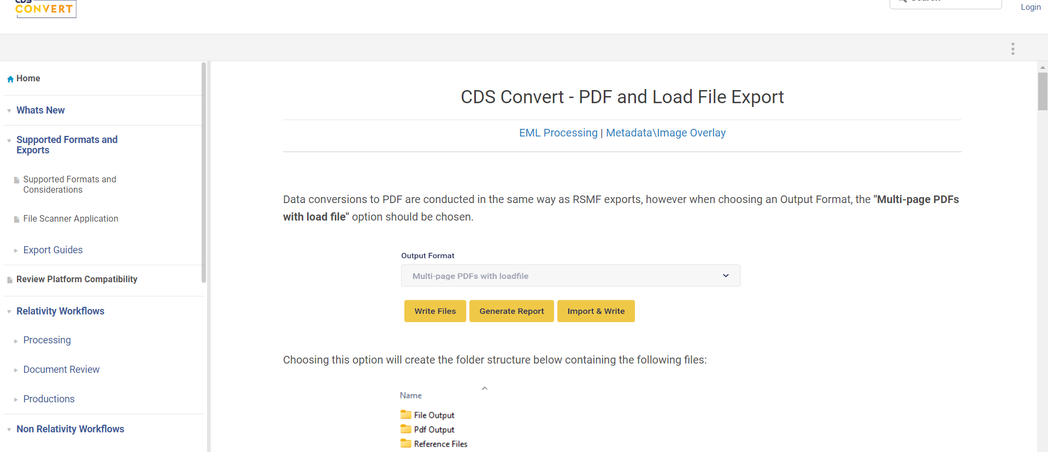This screenshot has width=1048, height=452.
Task: Open Document Review item
Action: point(61,370)
